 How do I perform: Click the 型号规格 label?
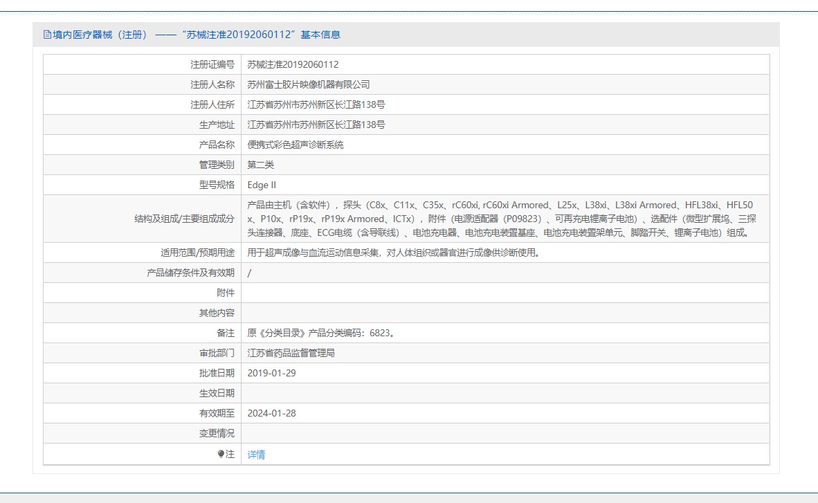217,185
